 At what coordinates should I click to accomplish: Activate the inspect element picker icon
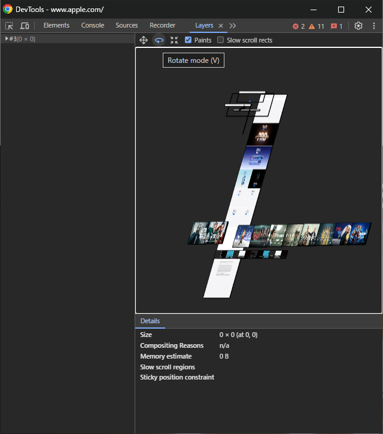pos(9,26)
